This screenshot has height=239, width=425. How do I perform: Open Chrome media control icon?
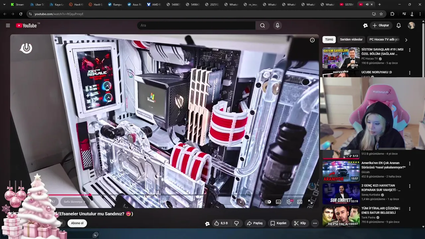point(404,14)
